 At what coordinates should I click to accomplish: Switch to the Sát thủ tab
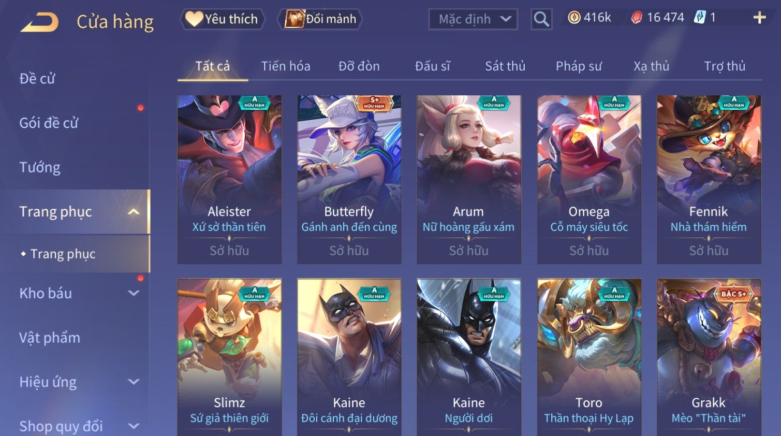(x=505, y=66)
